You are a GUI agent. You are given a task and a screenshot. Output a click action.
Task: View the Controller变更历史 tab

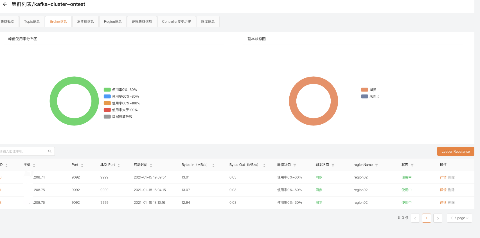point(177,22)
